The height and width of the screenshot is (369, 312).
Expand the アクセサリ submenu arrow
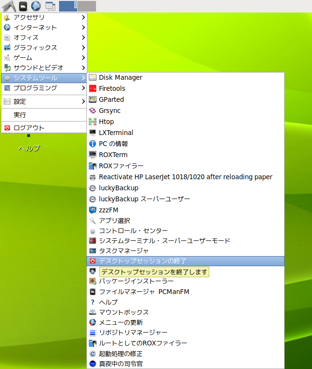pyautogui.click(x=83, y=17)
